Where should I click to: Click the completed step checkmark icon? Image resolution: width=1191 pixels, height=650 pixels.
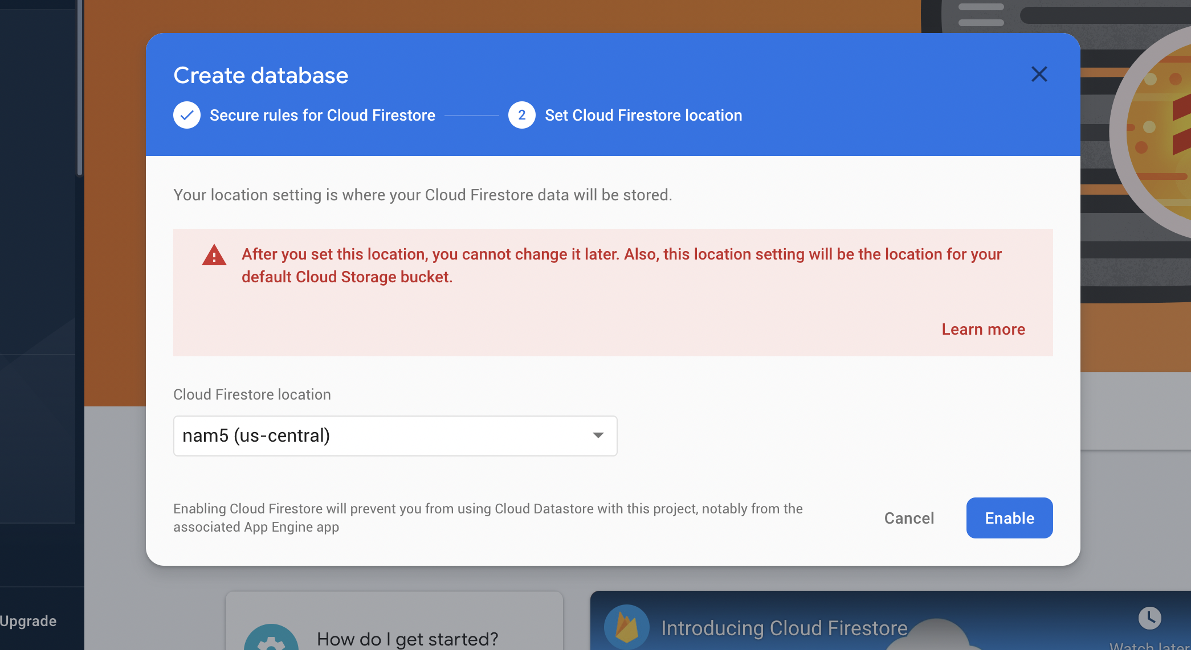click(187, 116)
